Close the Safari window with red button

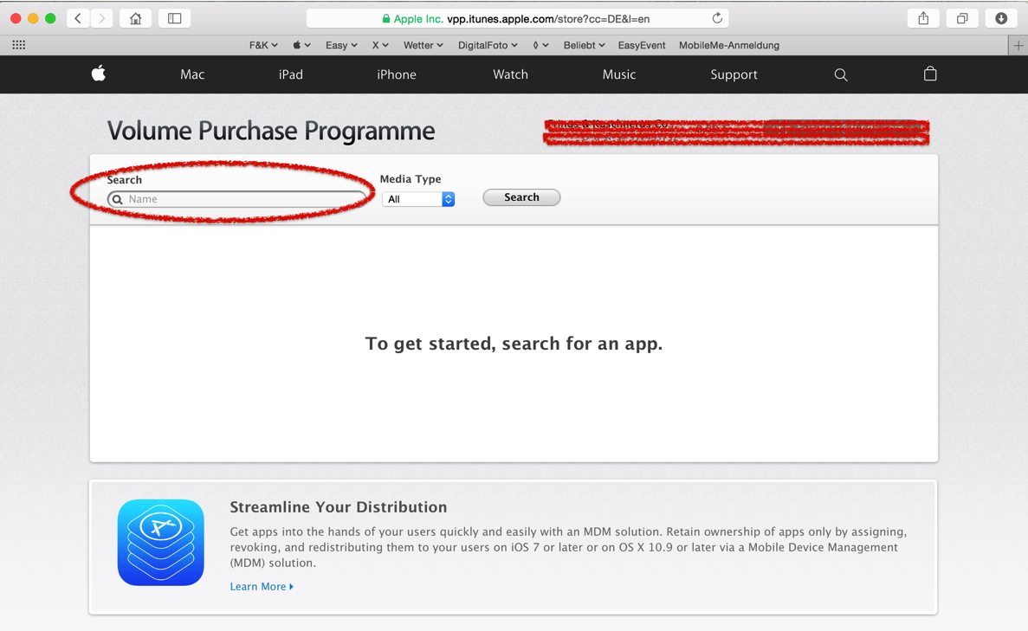16,18
